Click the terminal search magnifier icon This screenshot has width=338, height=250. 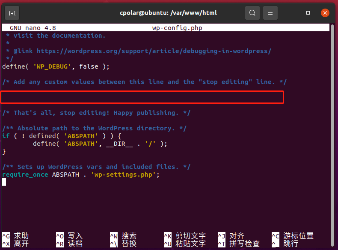tap(252, 13)
